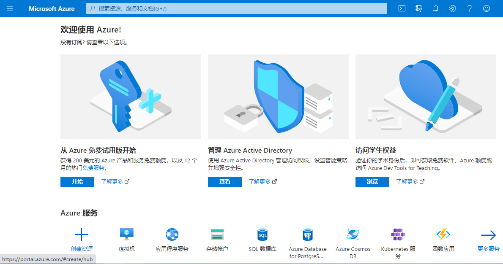
Task: Click the search resources input field
Action: click(237, 8)
